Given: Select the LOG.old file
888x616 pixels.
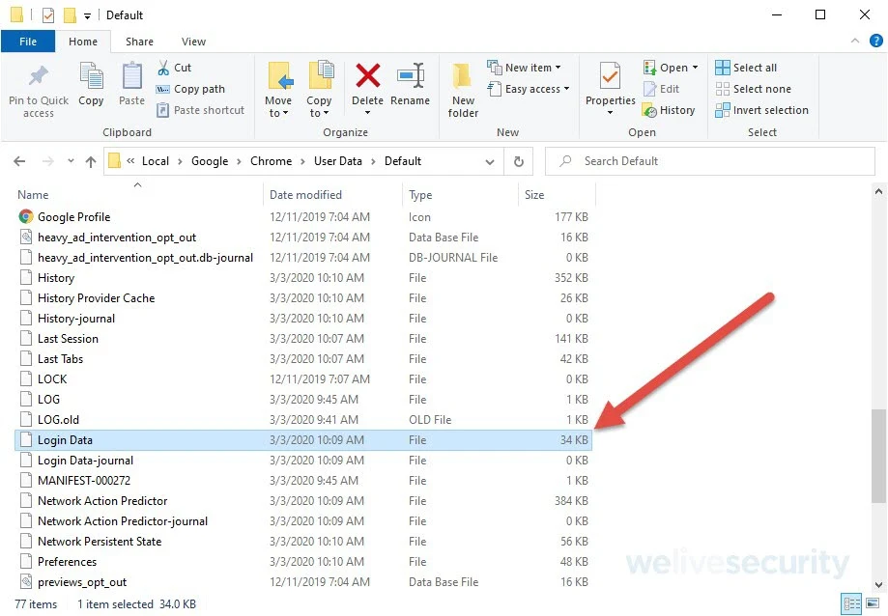Looking at the screenshot, I should point(303,420).
